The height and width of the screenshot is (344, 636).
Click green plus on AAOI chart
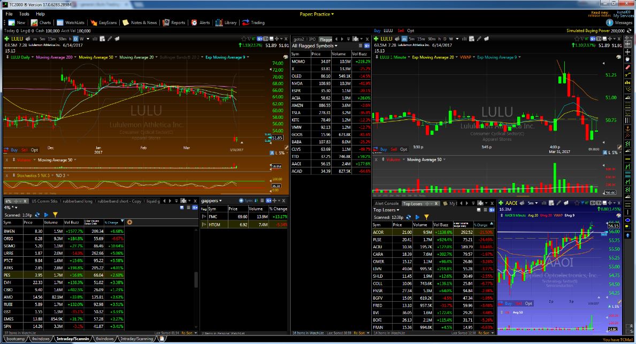(501, 203)
